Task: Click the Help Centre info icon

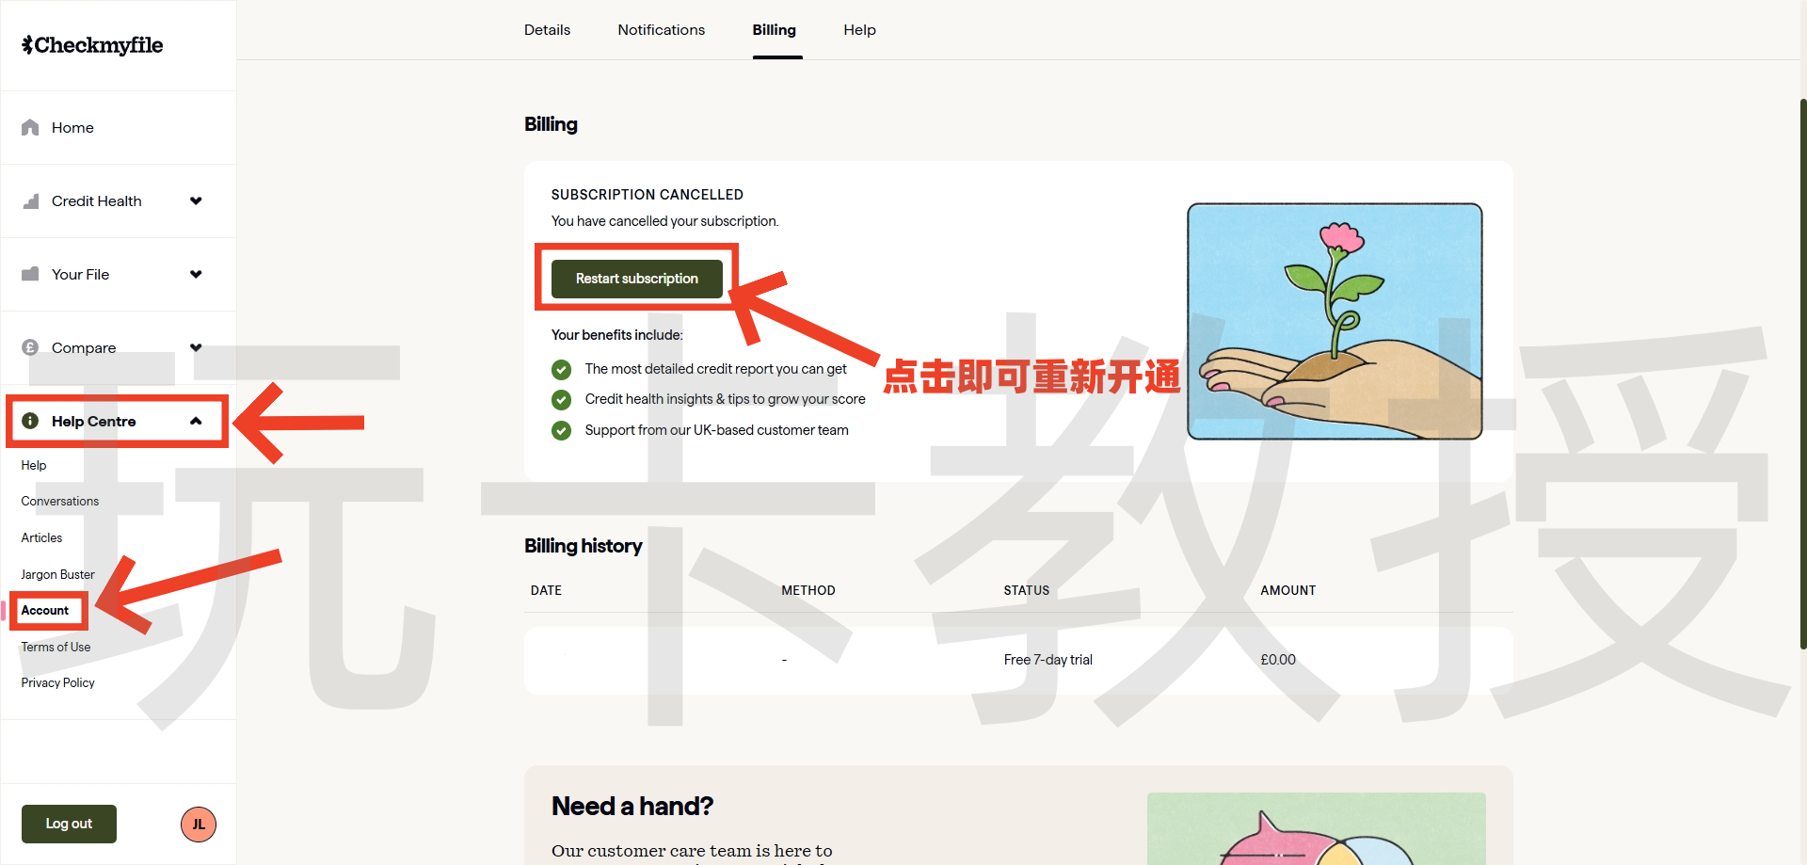Action: (30, 421)
